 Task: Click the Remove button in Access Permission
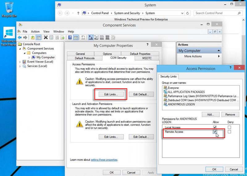pyautogui.click(x=230, y=115)
